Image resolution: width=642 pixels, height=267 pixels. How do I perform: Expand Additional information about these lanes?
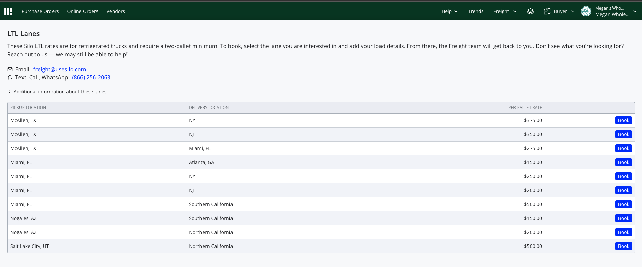57,92
